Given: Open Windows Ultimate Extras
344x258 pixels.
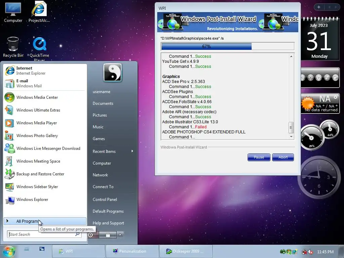Looking at the screenshot, I should [x=45, y=110].
